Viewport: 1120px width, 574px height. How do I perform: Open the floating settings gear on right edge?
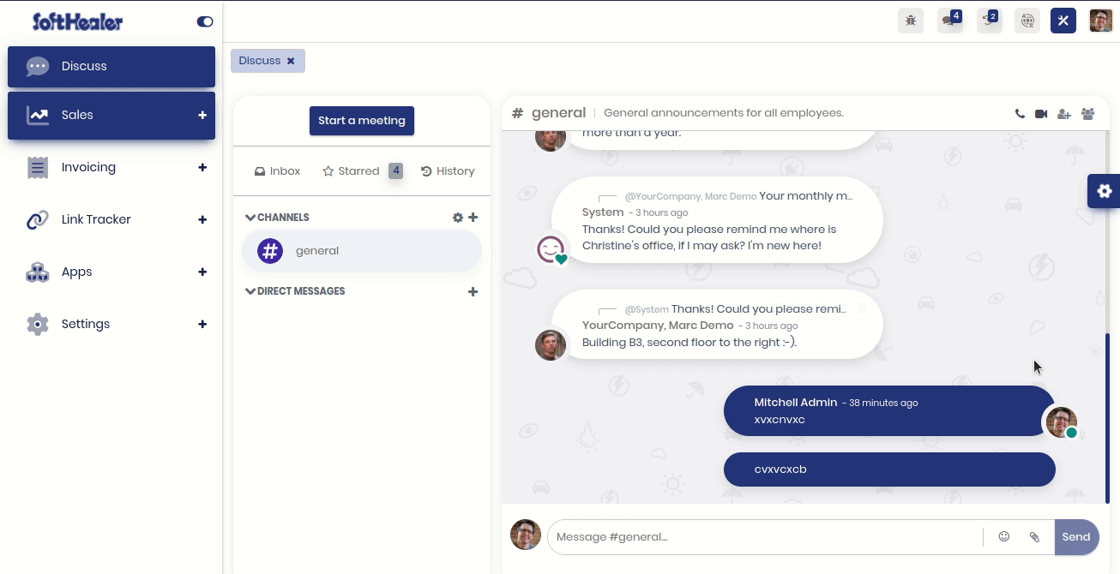coord(1104,191)
